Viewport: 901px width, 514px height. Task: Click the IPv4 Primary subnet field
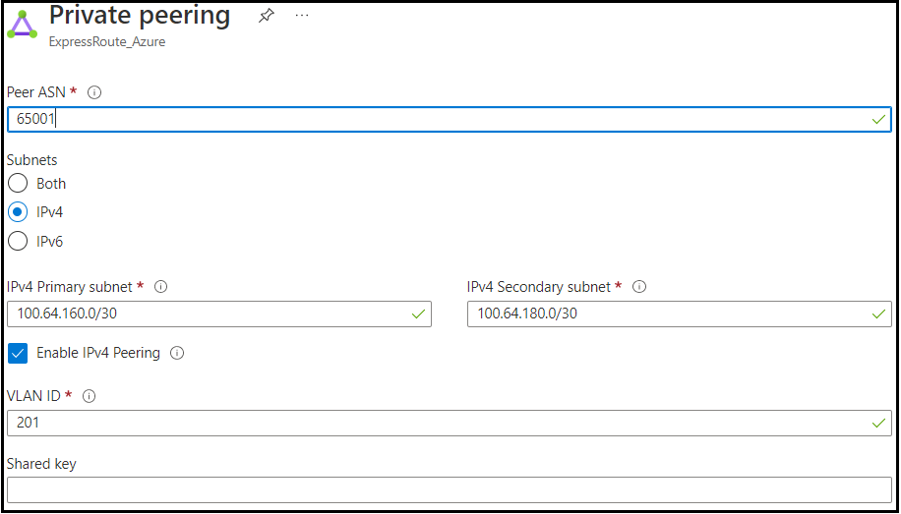point(207,314)
